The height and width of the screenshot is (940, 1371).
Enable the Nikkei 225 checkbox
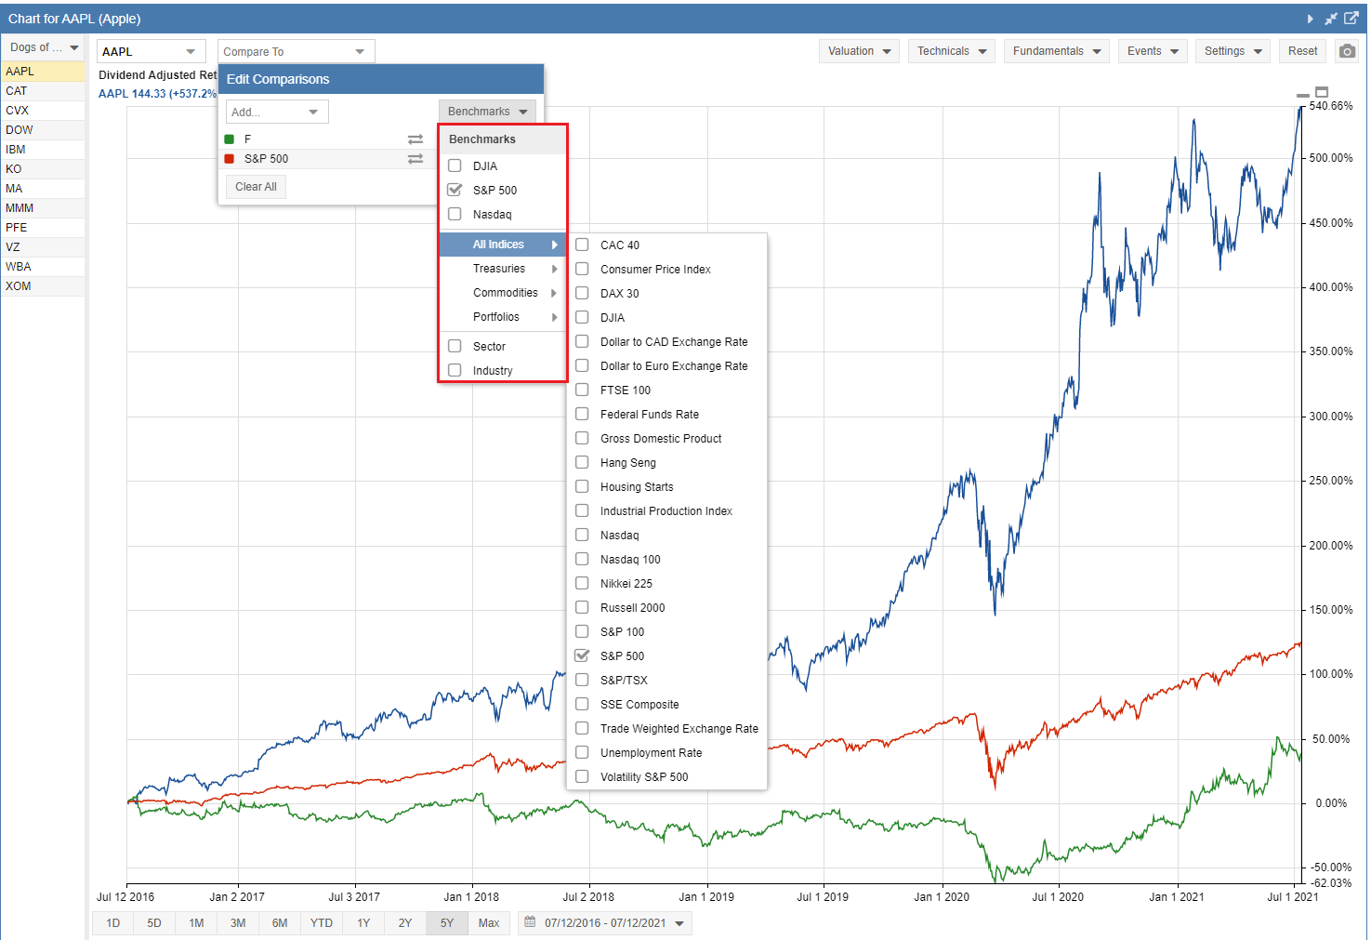(x=582, y=583)
